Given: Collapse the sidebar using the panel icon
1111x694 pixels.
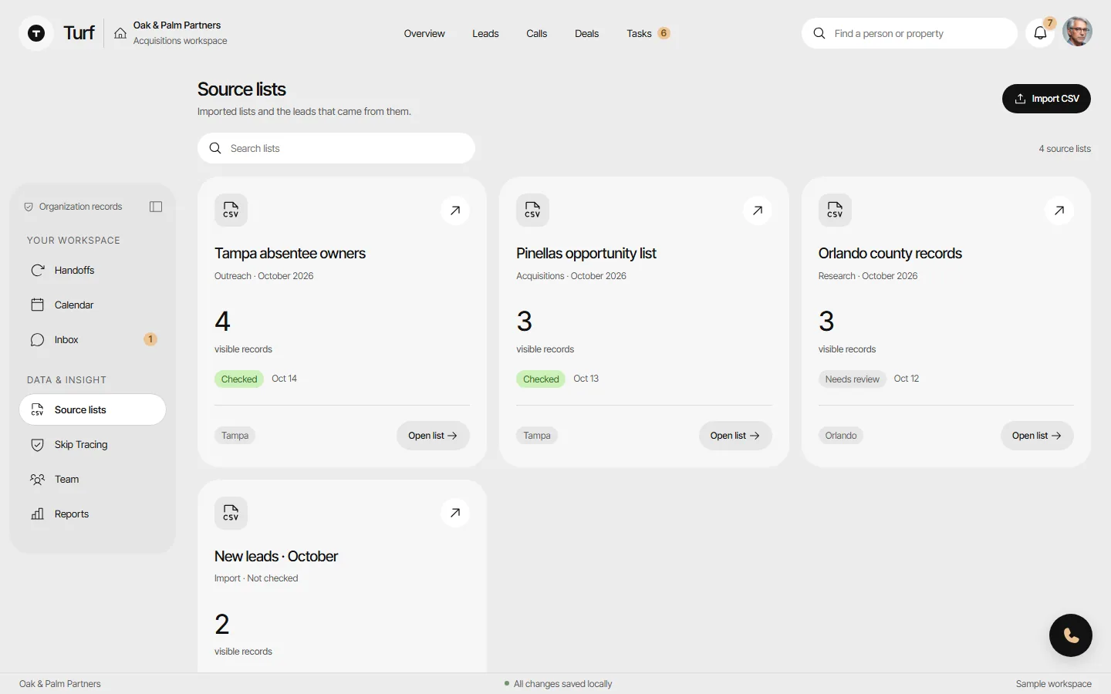Looking at the screenshot, I should coord(156,207).
